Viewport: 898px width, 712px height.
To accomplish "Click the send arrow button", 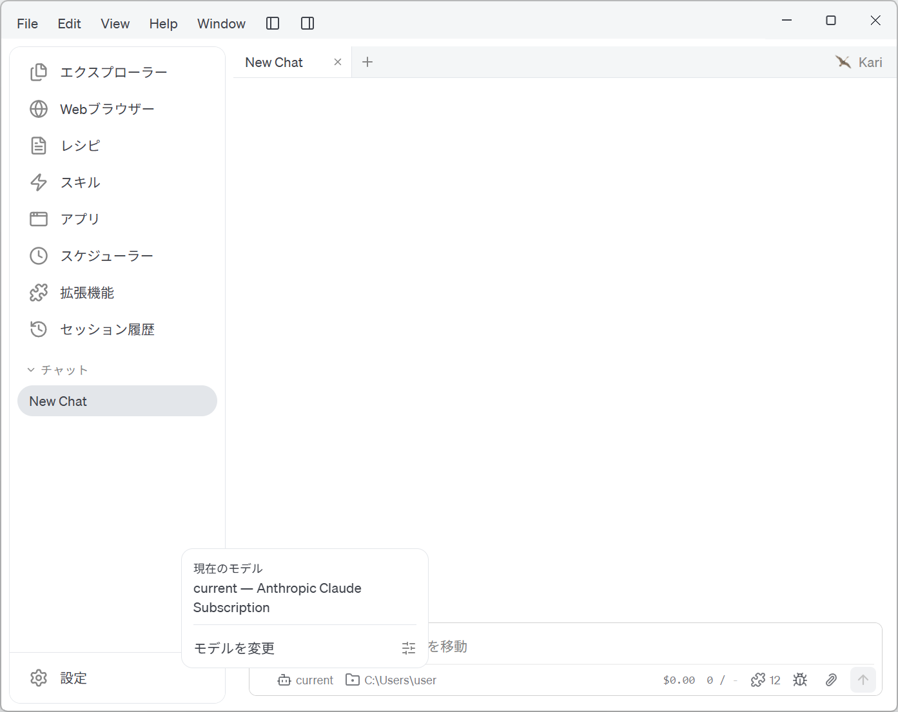I will tap(863, 680).
